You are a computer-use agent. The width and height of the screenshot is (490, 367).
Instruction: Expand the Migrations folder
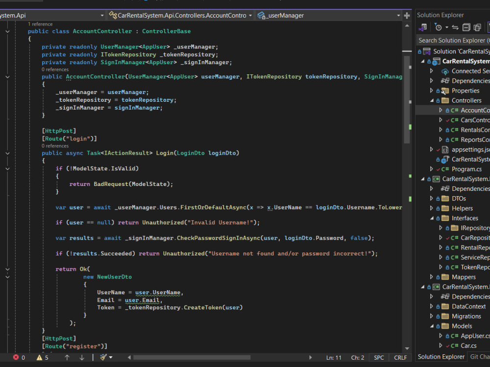click(432, 316)
